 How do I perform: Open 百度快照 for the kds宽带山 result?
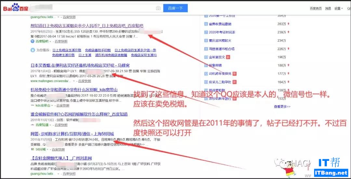(63, 105)
